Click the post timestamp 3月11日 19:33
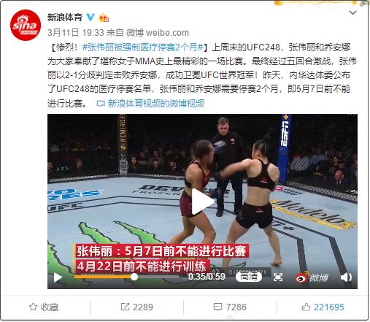Viewport: 370px width, 322px height. point(76,33)
